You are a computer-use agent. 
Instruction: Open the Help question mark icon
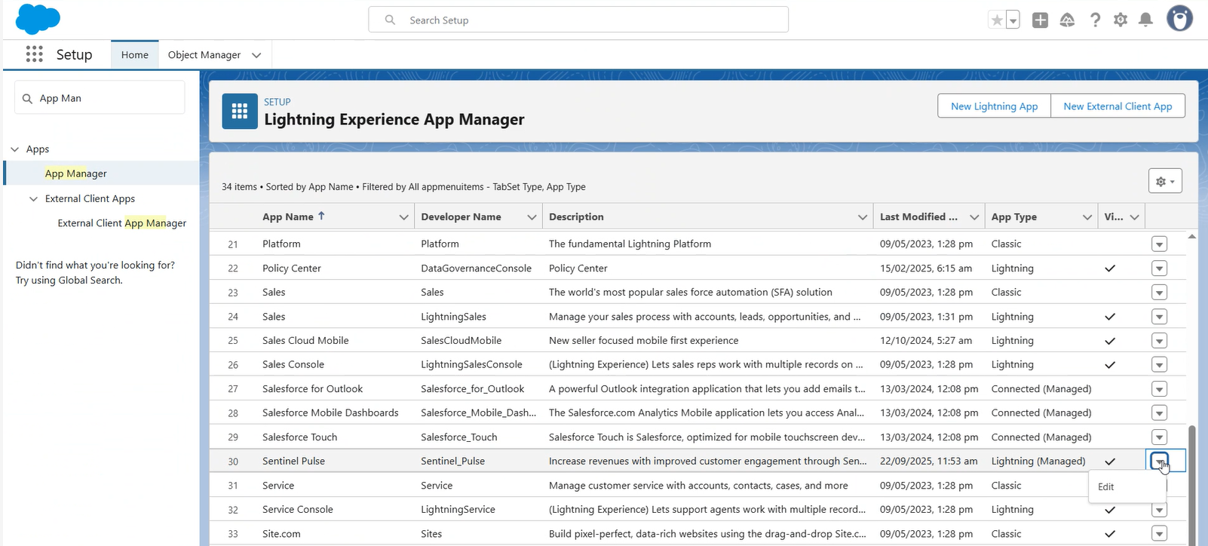[1095, 20]
